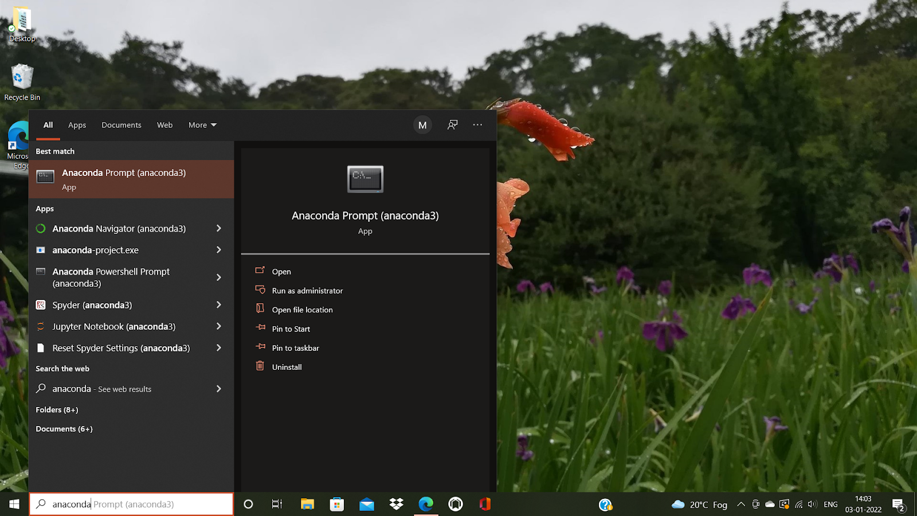Open File Explorer on the taskbar

click(307, 504)
